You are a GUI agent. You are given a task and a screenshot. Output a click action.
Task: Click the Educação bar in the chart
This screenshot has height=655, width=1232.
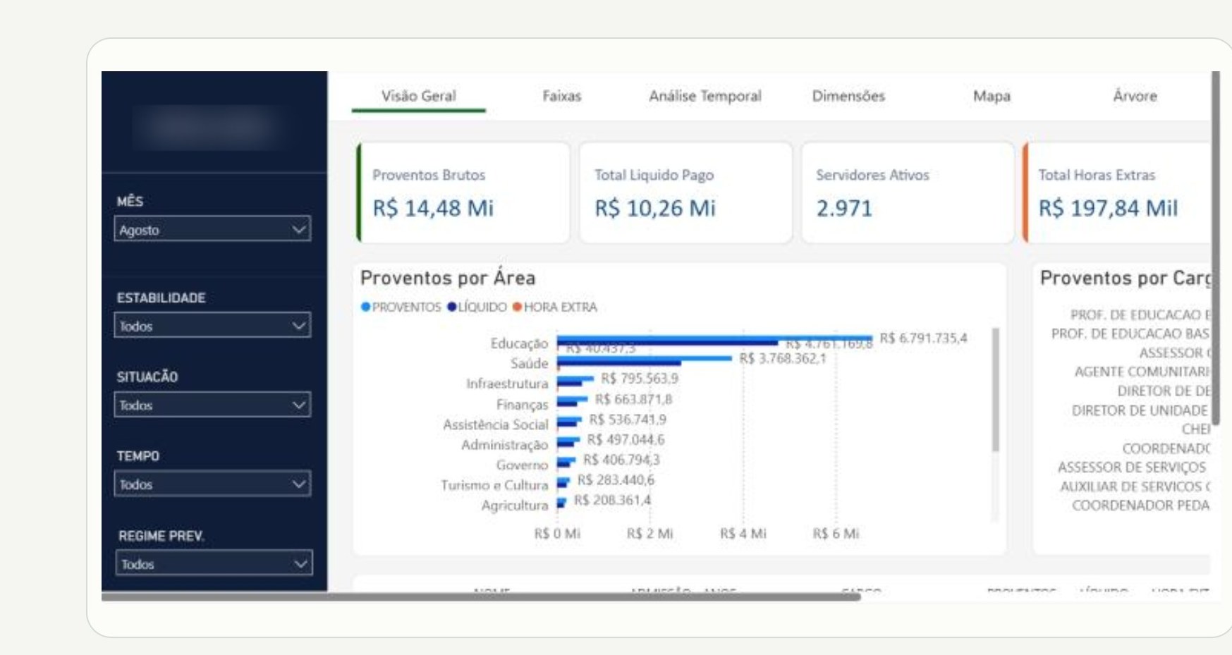pos(714,340)
